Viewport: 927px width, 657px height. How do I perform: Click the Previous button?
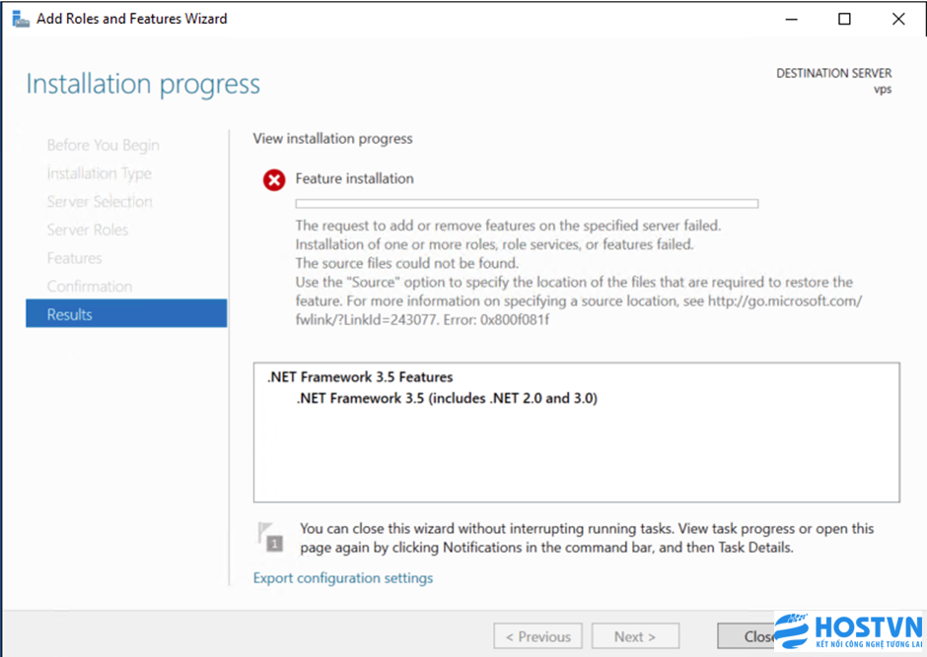538,637
